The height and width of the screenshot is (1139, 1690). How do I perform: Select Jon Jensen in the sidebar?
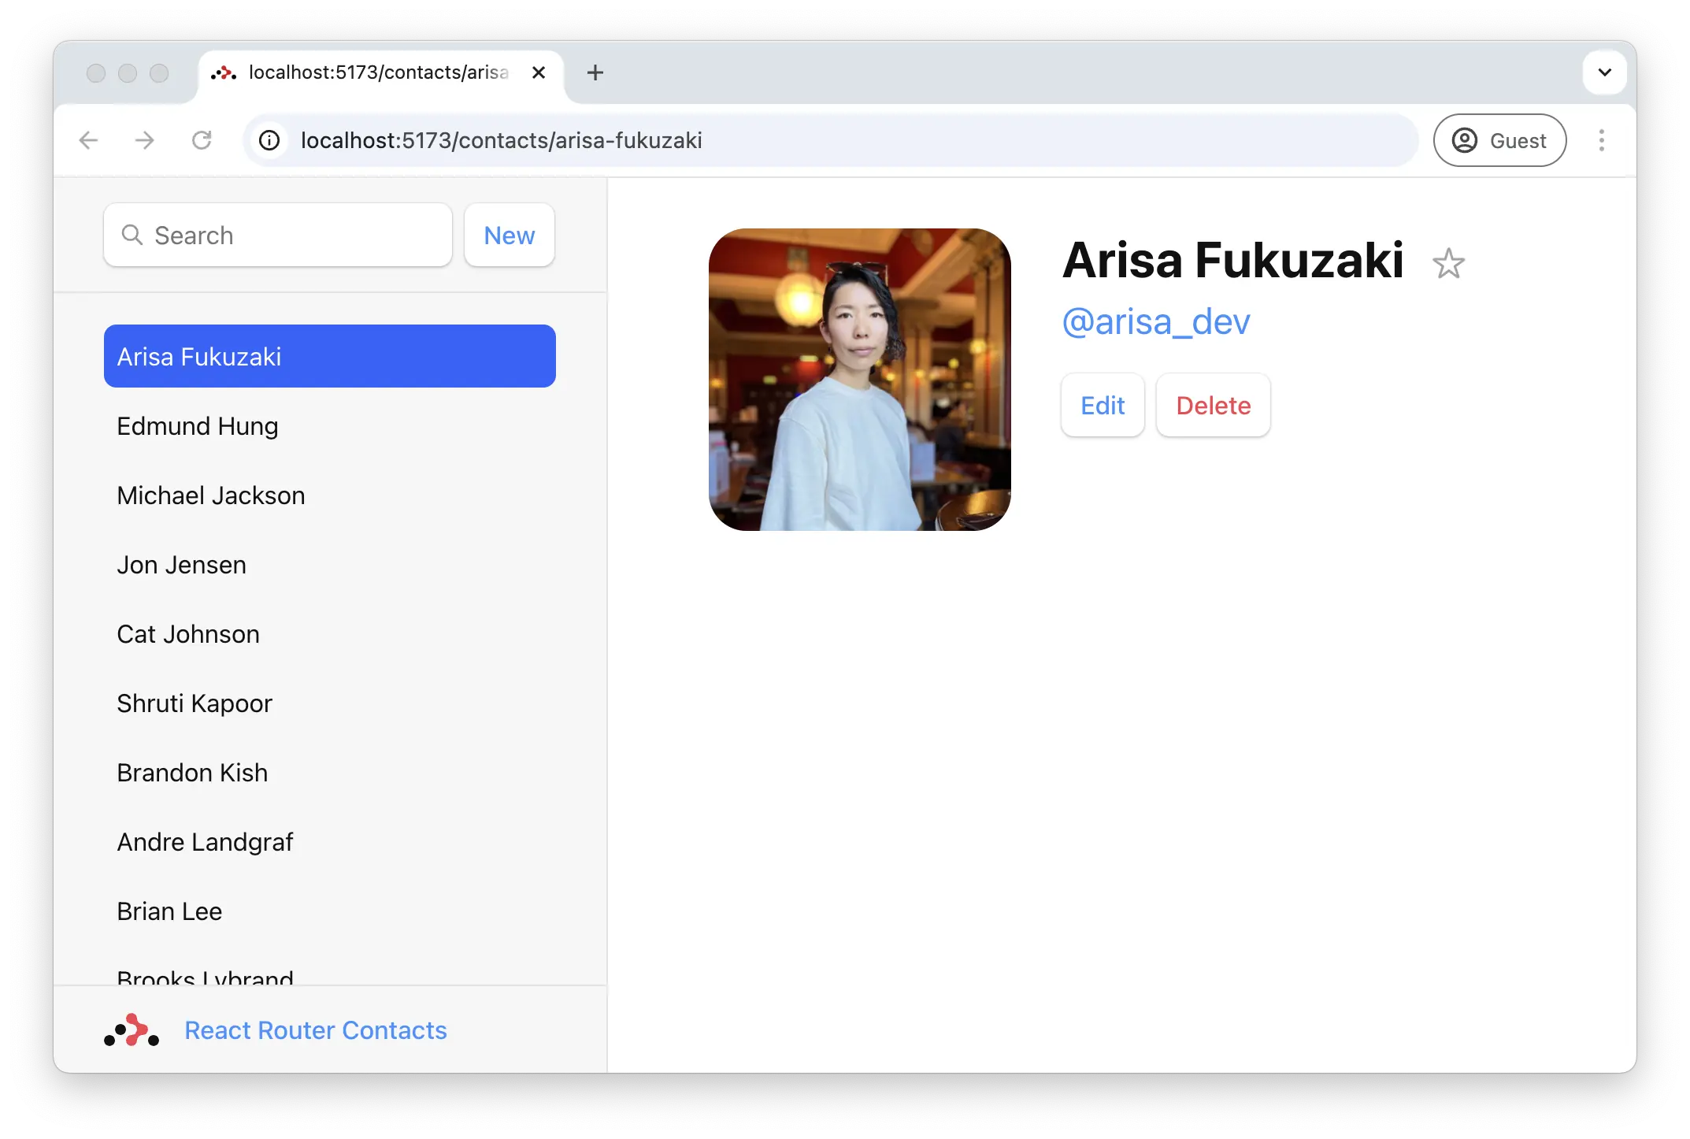[x=330, y=564]
